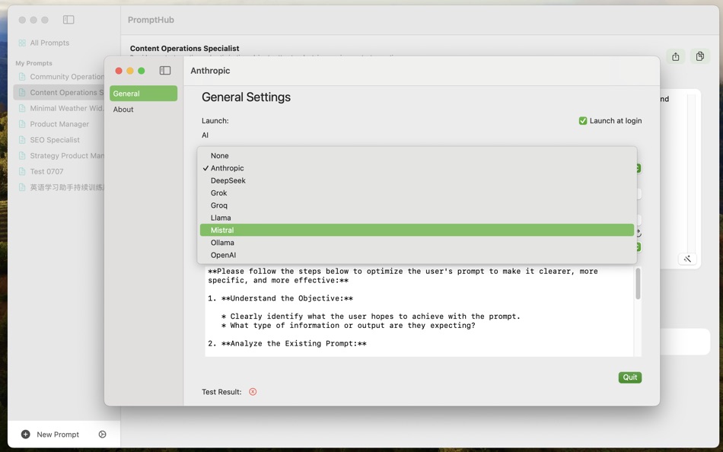The image size is (723, 452).
Task: Click the plus icon beside New Prompt
Action: coord(26,434)
